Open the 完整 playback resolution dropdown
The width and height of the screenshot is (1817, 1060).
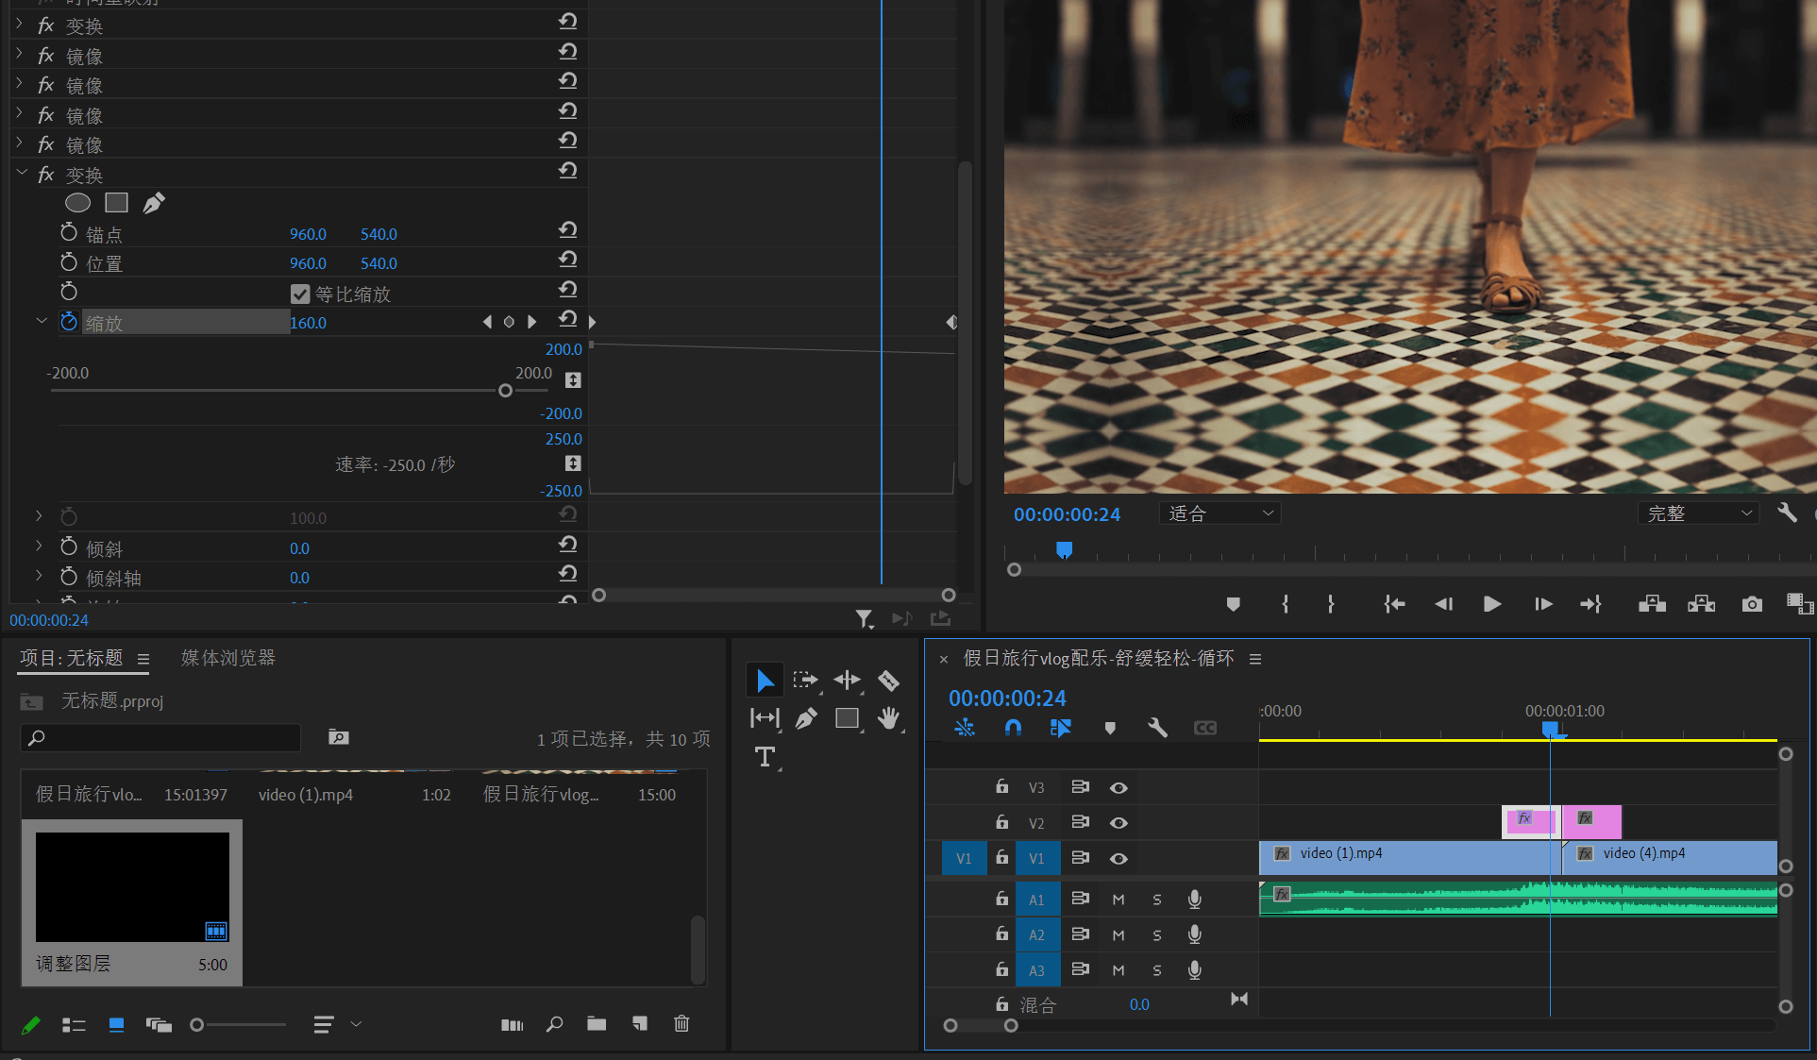[x=1700, y=513]
